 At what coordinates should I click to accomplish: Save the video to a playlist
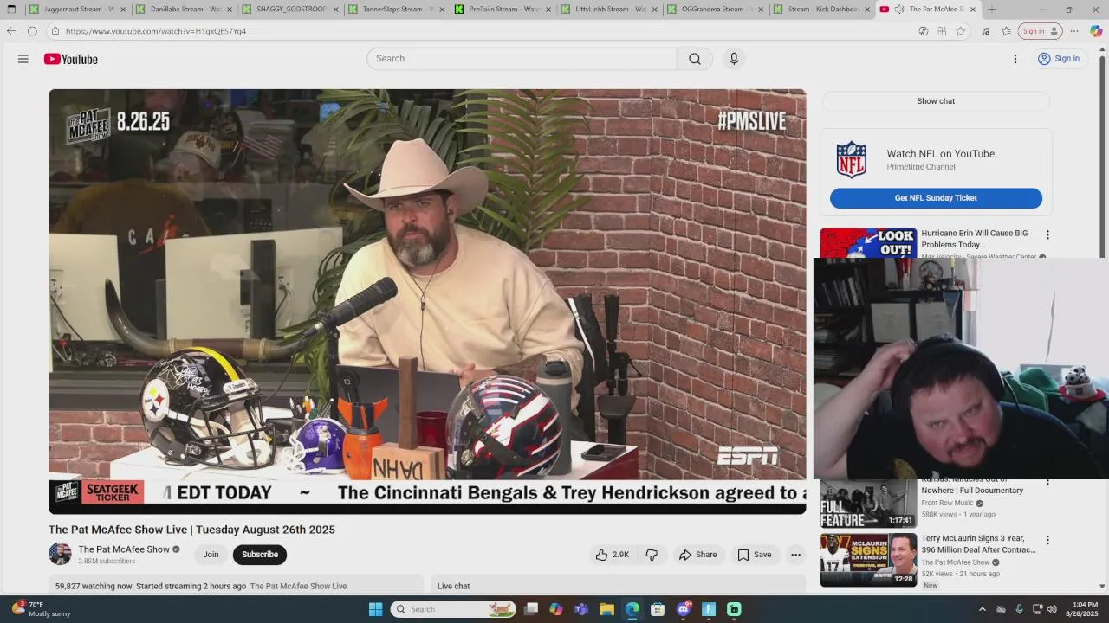[755, 555]
